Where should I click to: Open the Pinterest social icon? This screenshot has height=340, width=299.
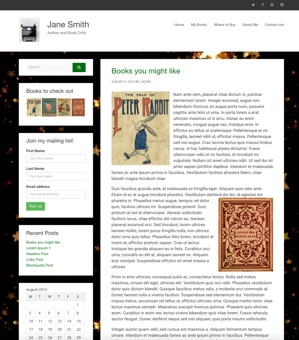(272, 5)
